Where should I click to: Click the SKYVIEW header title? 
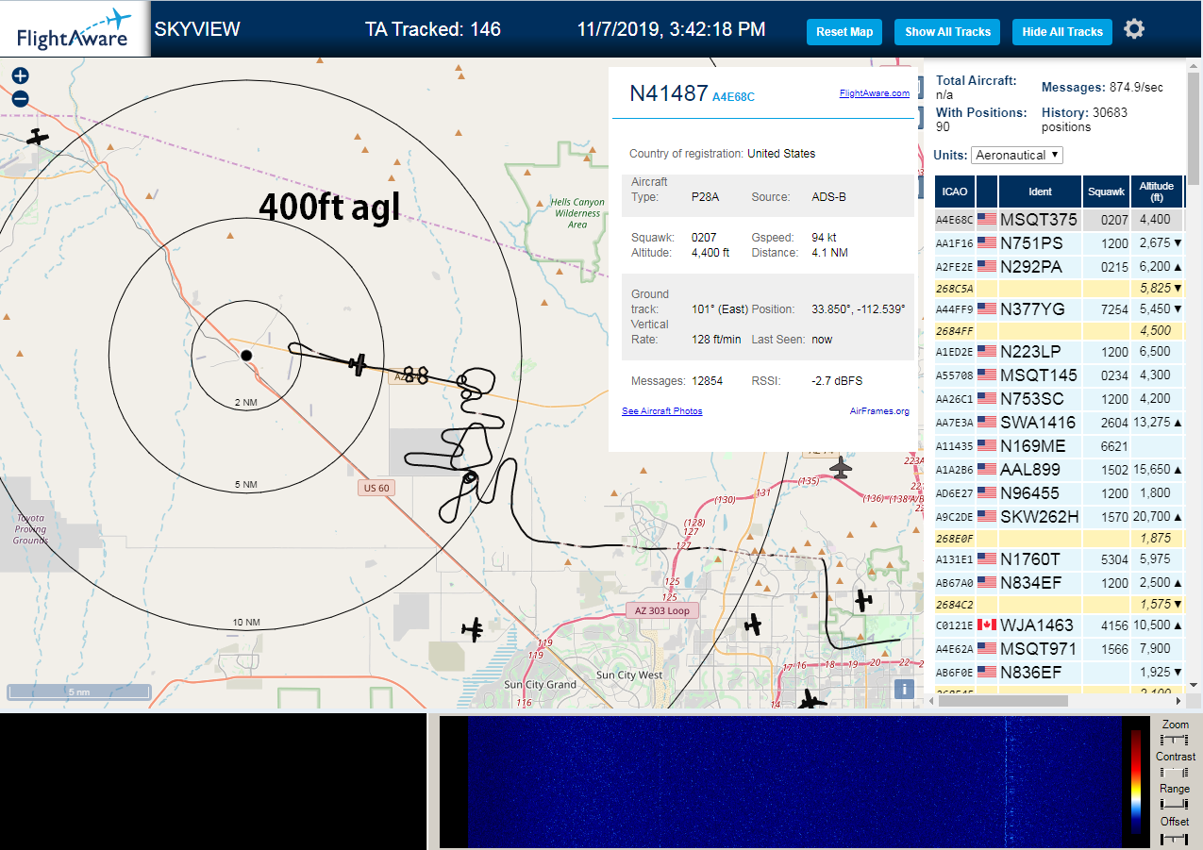point(197,29)
